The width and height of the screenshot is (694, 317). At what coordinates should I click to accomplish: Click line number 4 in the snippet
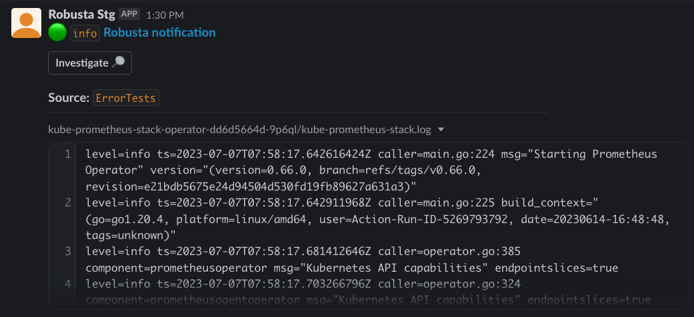[68, 284]
